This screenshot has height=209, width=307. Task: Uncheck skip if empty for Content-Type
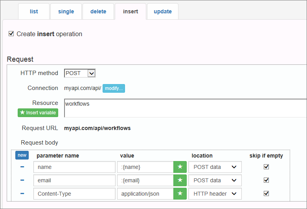coord(266,194)
